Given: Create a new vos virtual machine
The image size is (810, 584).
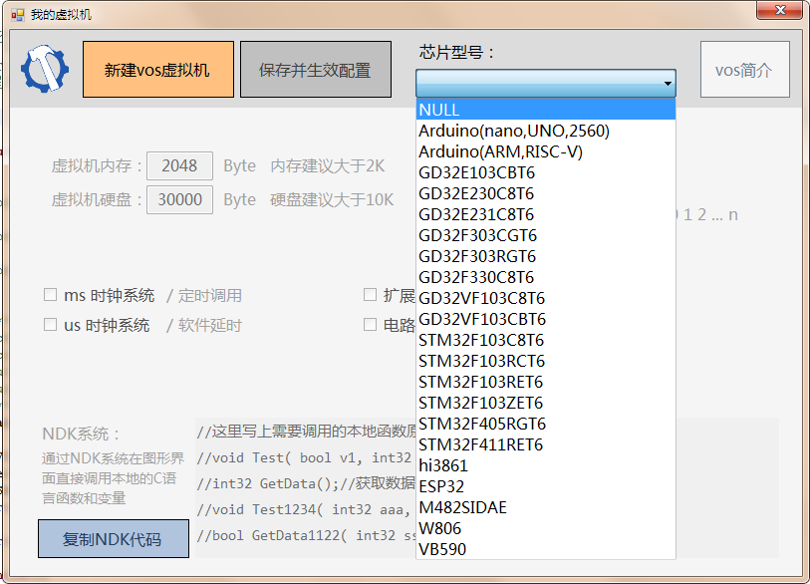Looking at the screenshot, I should [x=158, y=69].
